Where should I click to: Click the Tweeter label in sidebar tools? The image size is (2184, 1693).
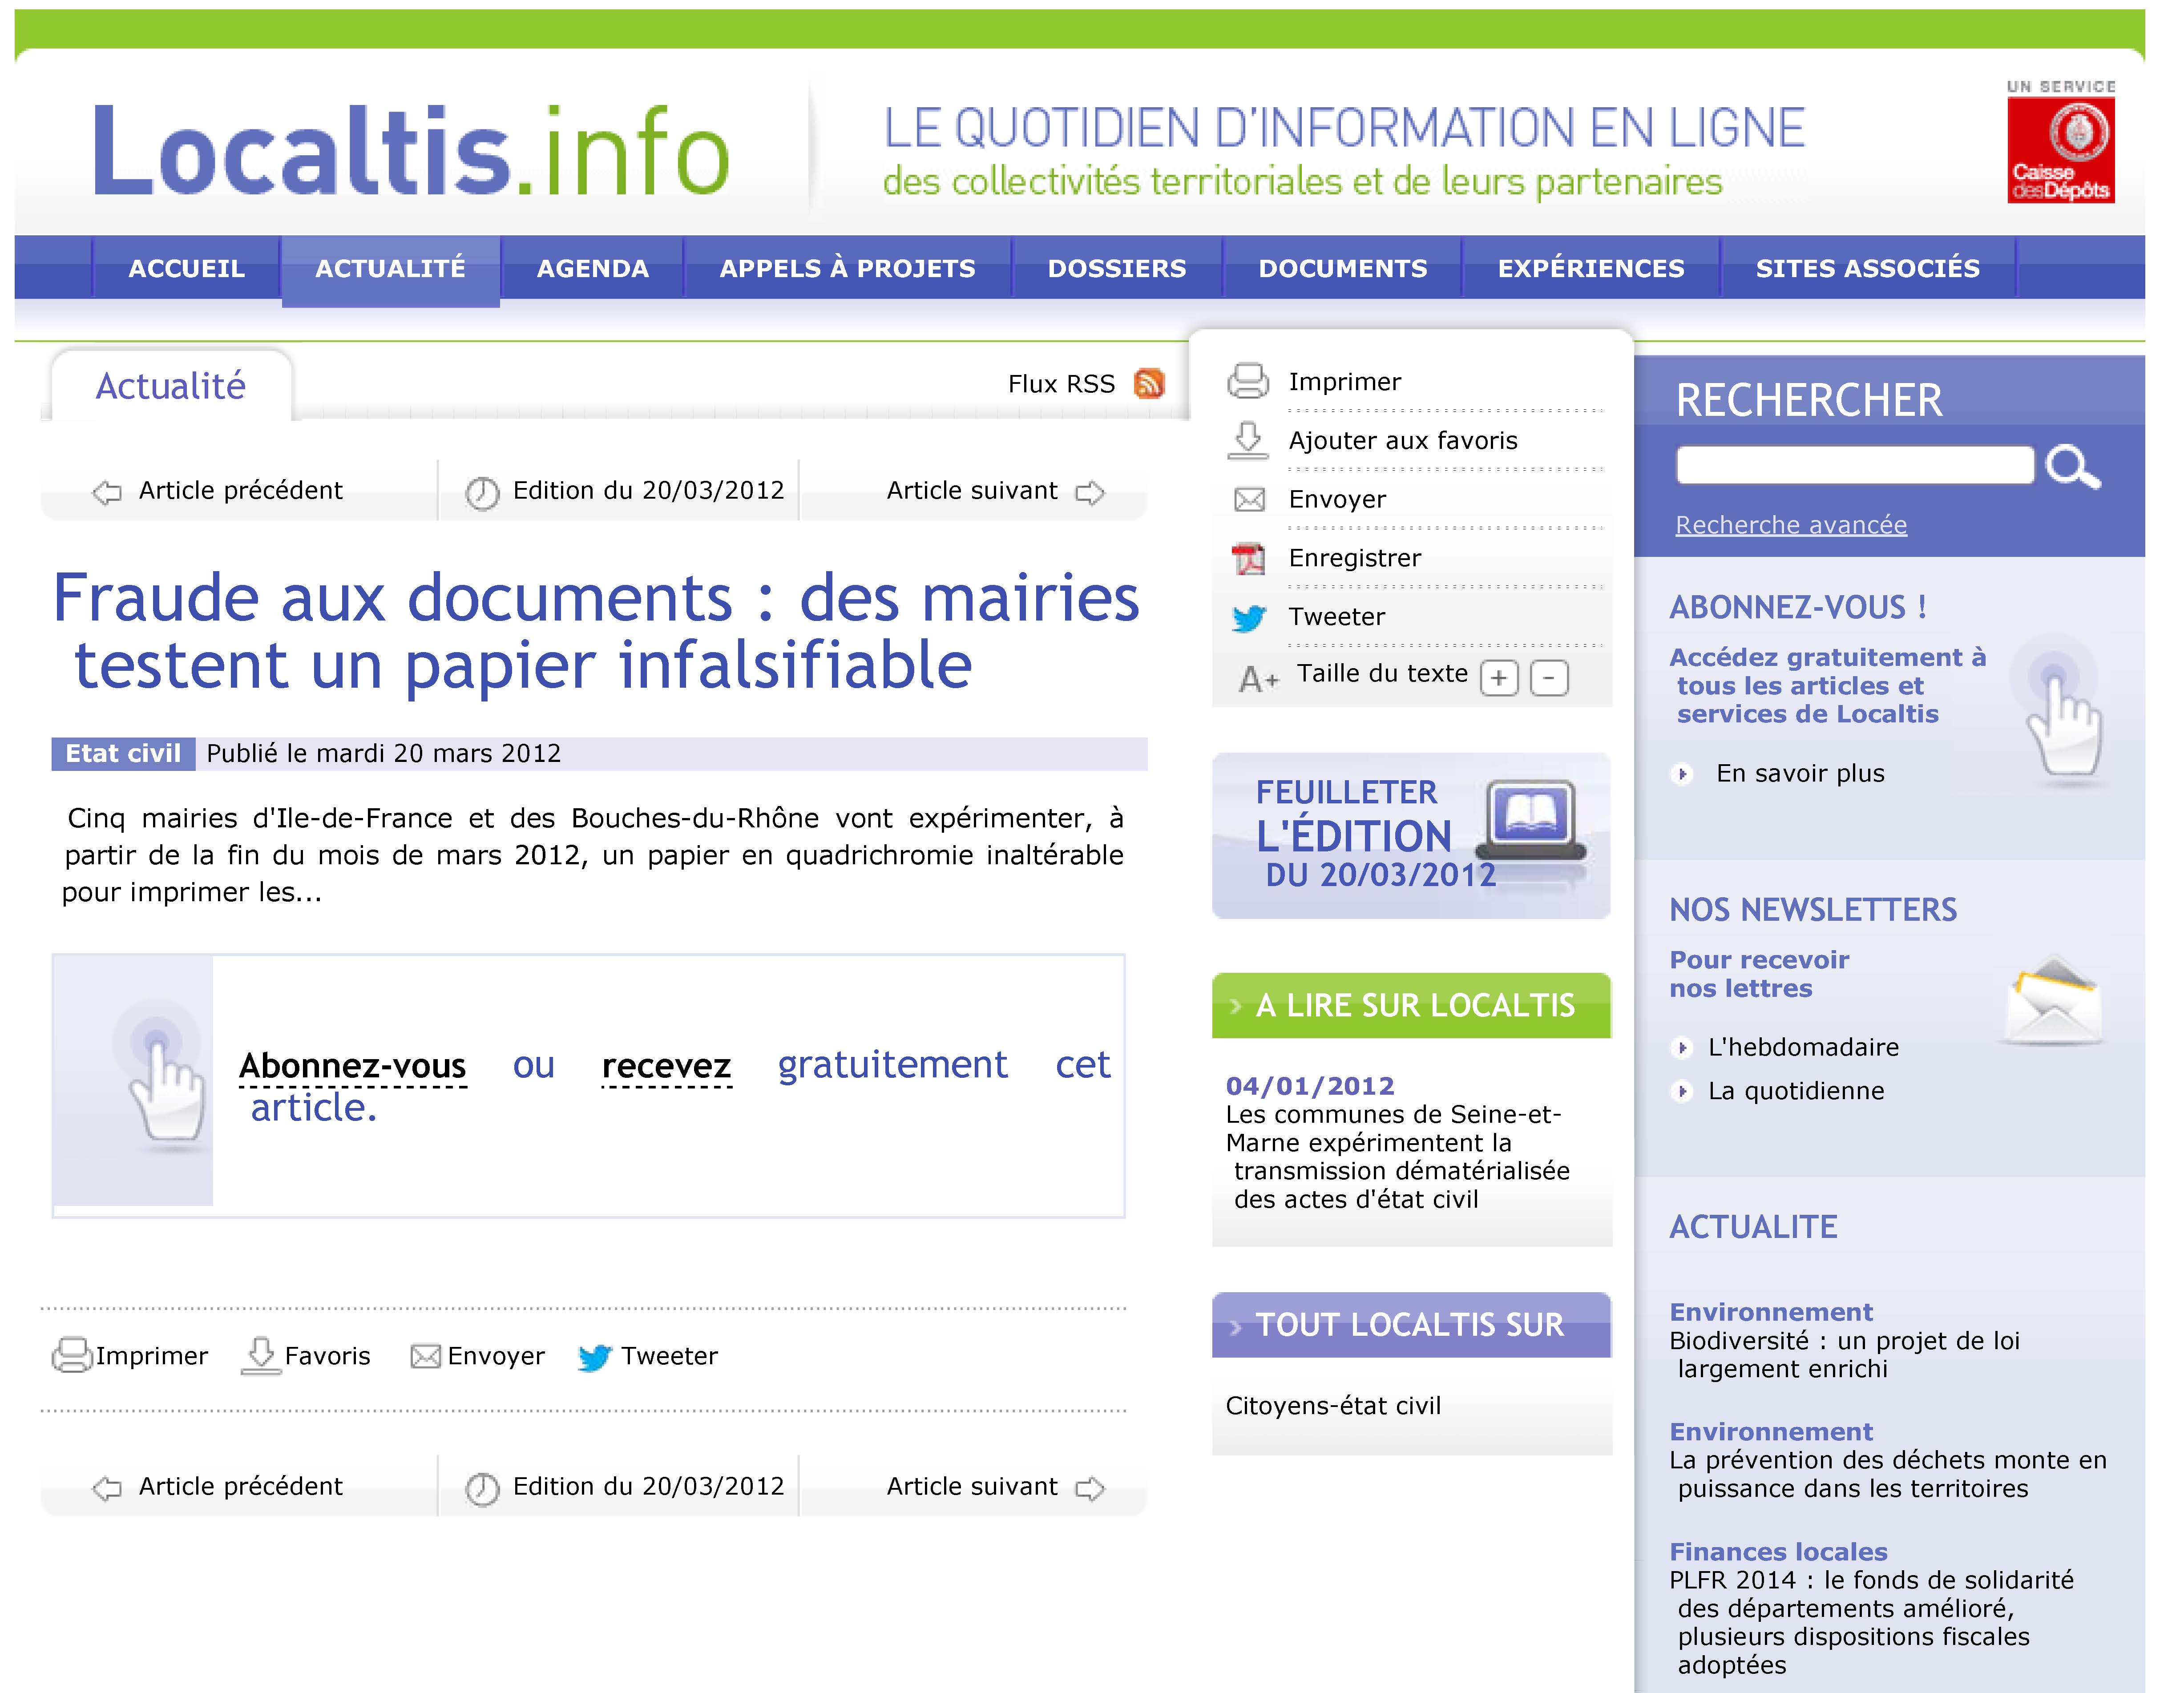[x=1337, y=617]
